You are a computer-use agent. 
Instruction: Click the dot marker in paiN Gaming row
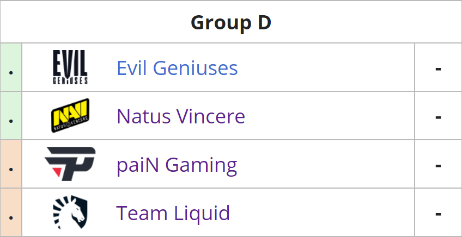point(11,170)
